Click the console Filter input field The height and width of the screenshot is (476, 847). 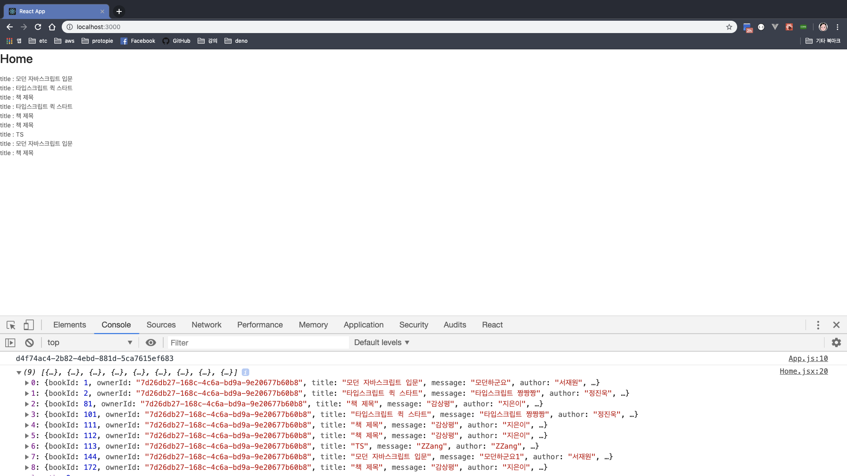pyautogui.click(x=258, y=343)
